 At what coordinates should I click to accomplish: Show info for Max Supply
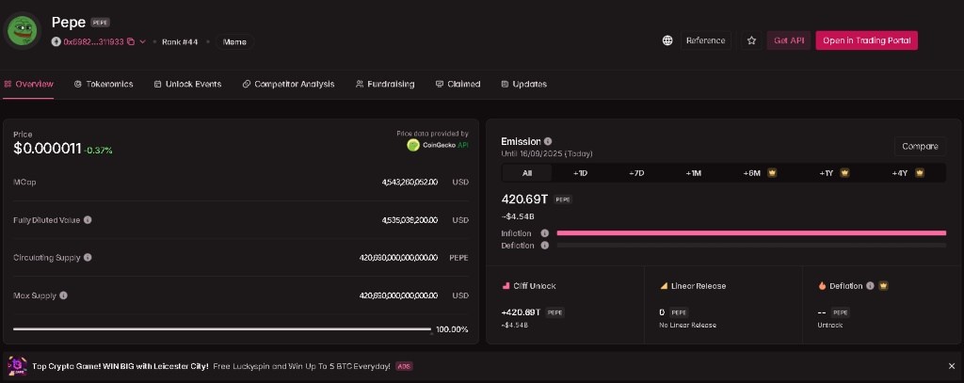click(x=63, y=295)
